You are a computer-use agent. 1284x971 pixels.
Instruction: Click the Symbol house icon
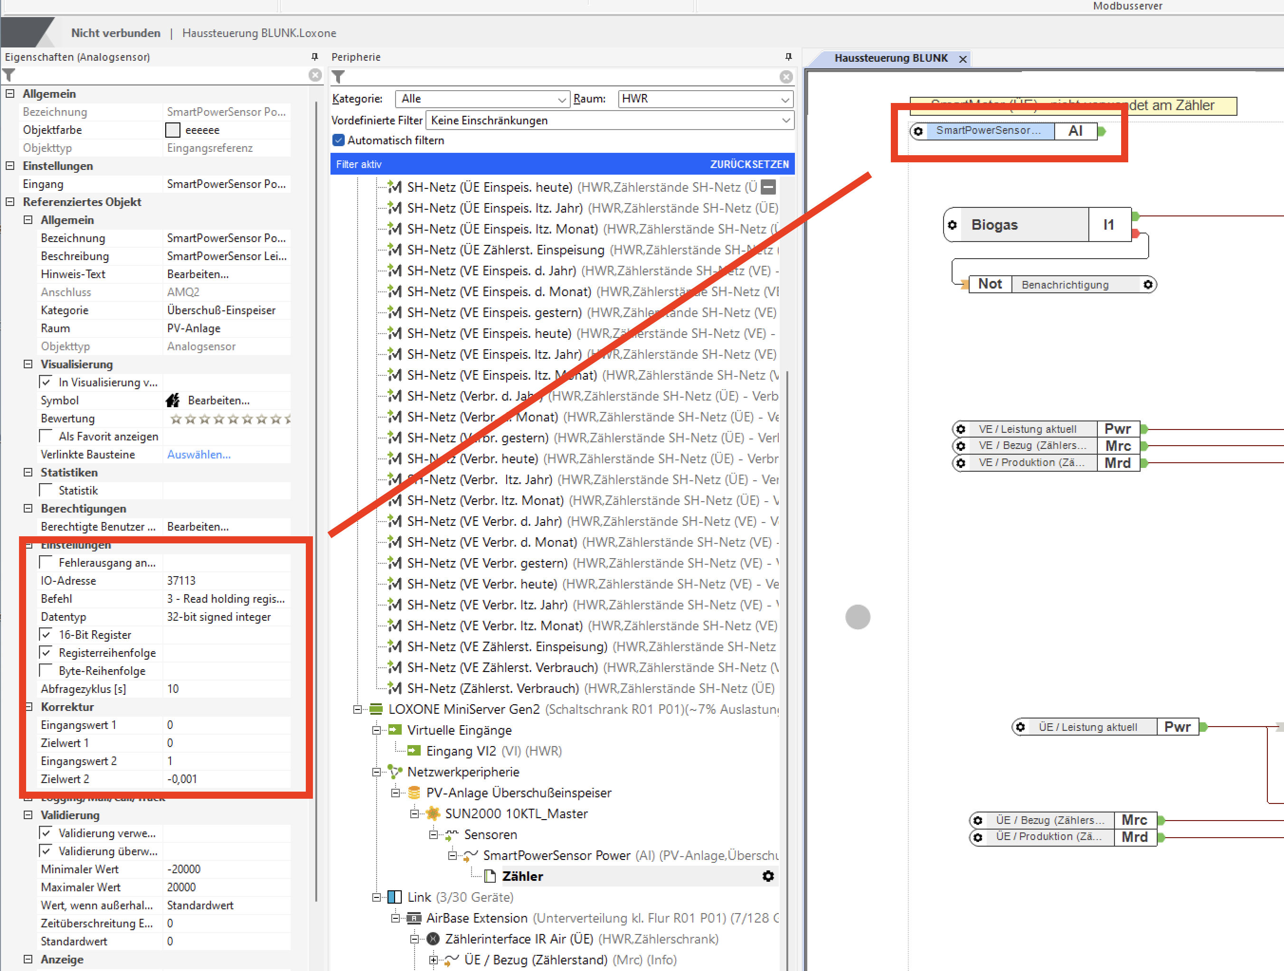(x=173, y=400)
